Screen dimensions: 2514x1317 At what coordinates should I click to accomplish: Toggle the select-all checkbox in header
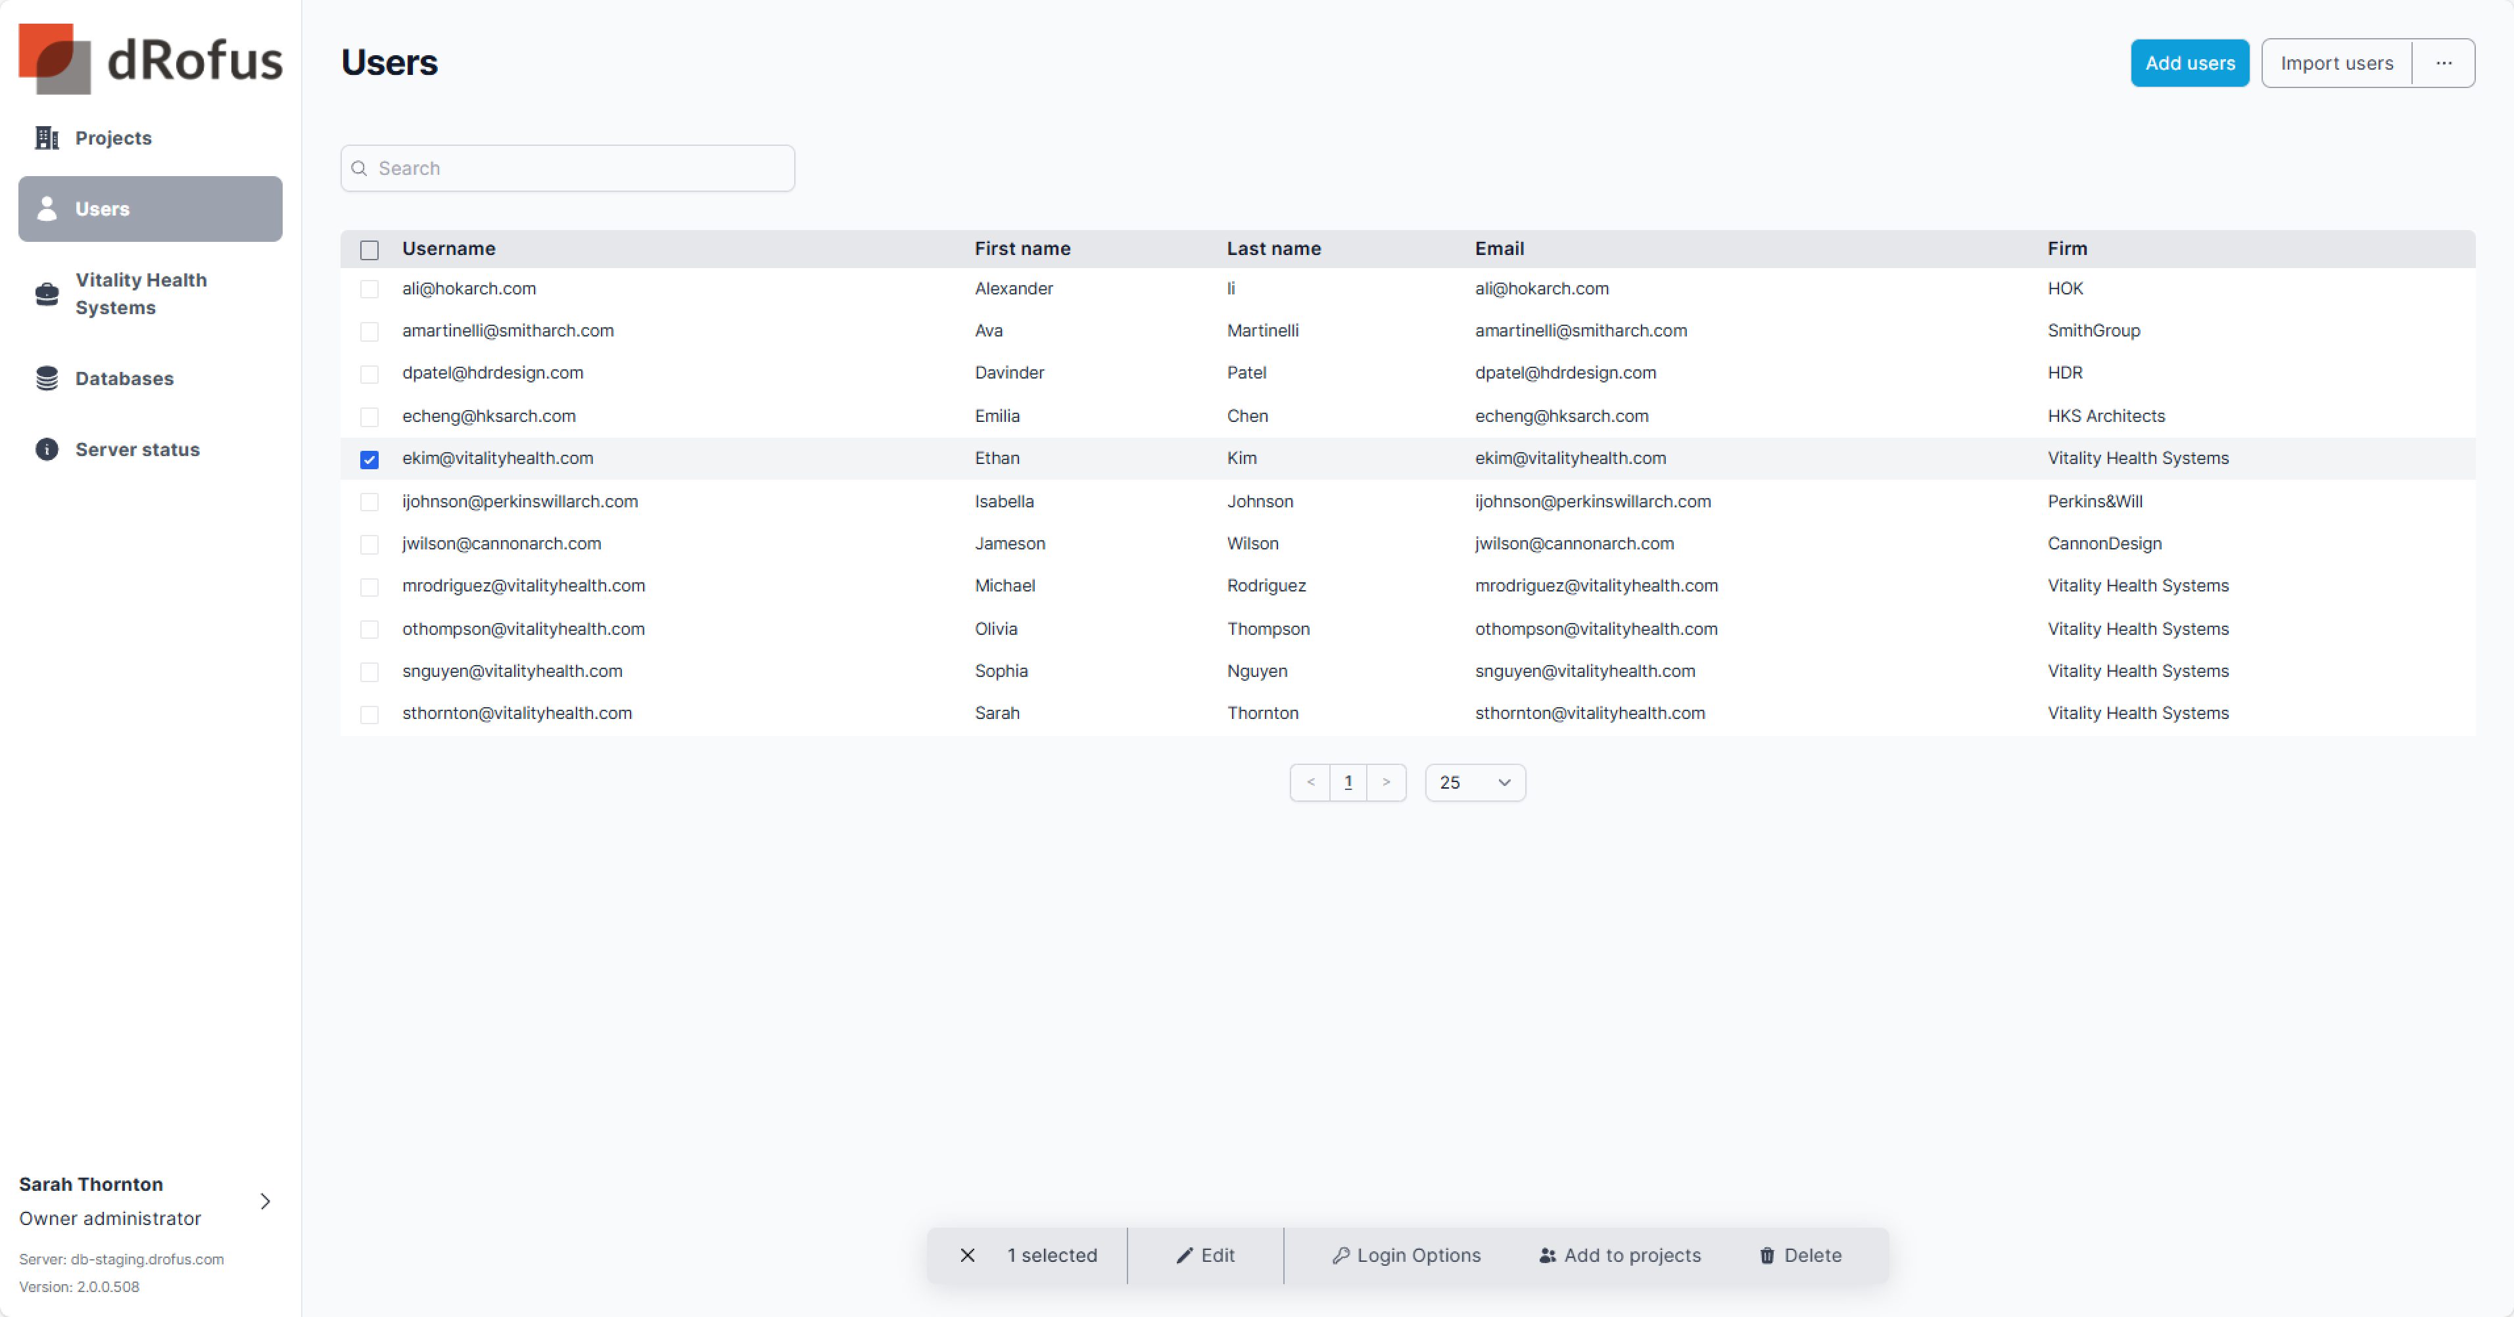click(x=369, y=250)
